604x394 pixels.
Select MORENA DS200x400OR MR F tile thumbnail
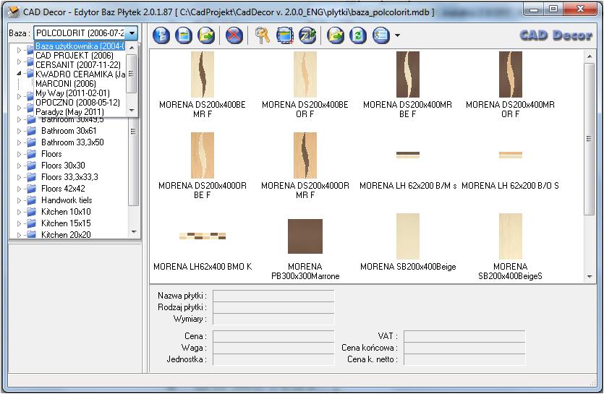click(x=305, y=155)
